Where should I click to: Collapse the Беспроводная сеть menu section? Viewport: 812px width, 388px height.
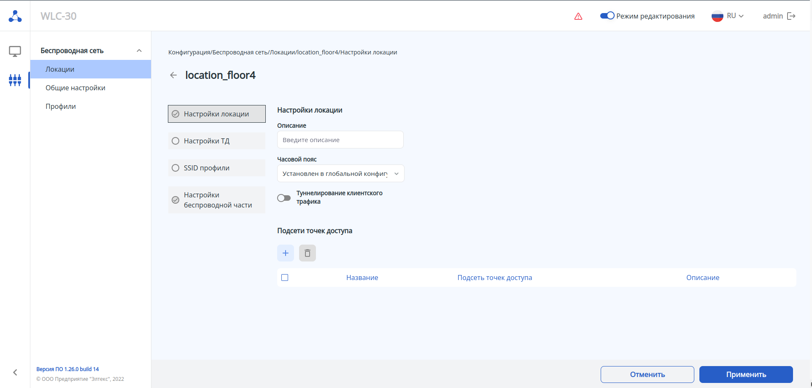click(139, 51)
